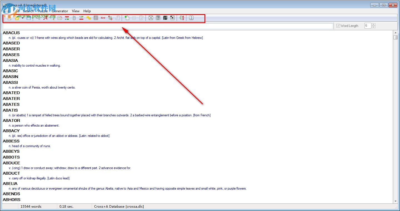Select the word ABATOR
The width and height of the screenshot is (400, 211).
(11, 120)
